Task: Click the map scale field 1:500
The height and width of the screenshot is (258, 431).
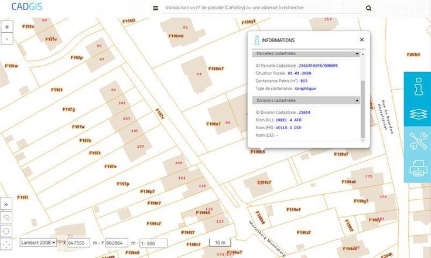Action: coord(153,243)
